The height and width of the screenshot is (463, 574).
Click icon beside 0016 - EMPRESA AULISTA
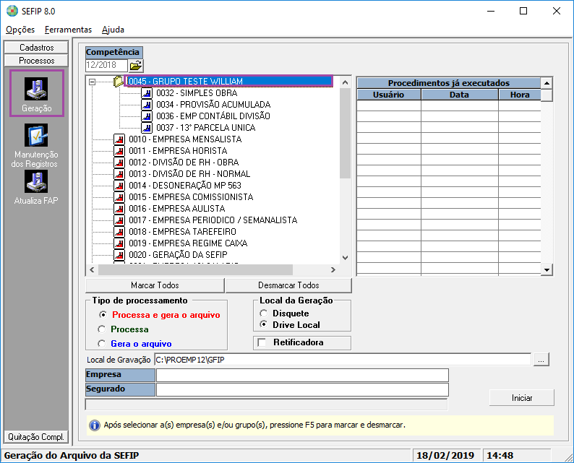[119, 209]
